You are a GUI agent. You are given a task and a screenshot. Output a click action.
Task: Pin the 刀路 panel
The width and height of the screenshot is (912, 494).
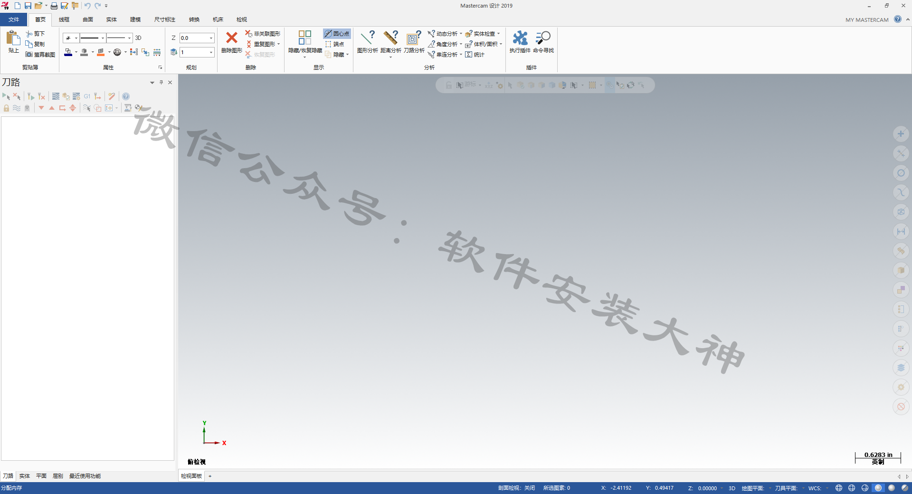coord(161,82)
